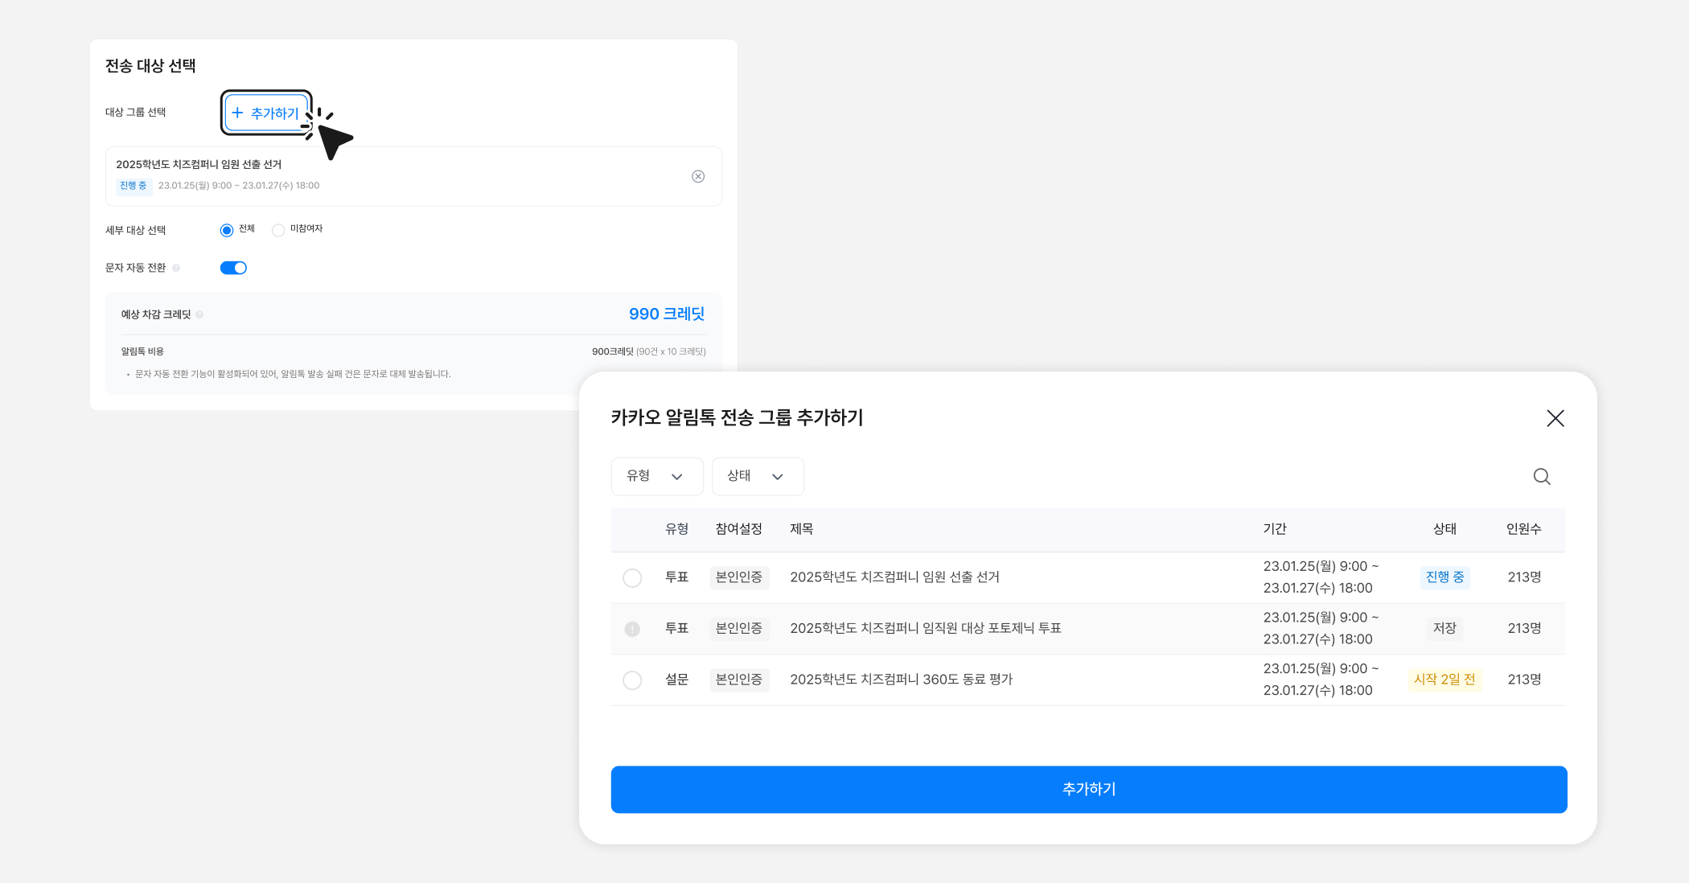Click disabled warning icon on 포토제닉 투표 row
Image resolution: width=1689 pixels, height=883 pixels.
coord(632,629)
